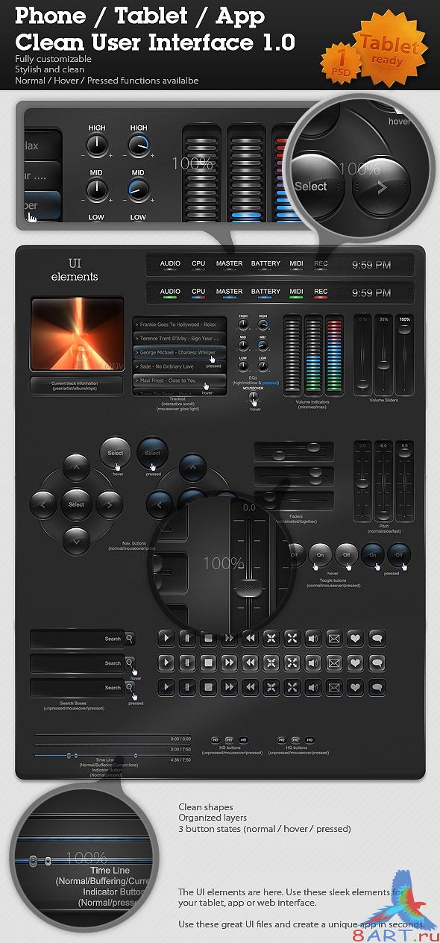Viewport: 440px width, 943px height.
Task: Toggle the blue pressed Off toggle button
Action: click(398, 554)
